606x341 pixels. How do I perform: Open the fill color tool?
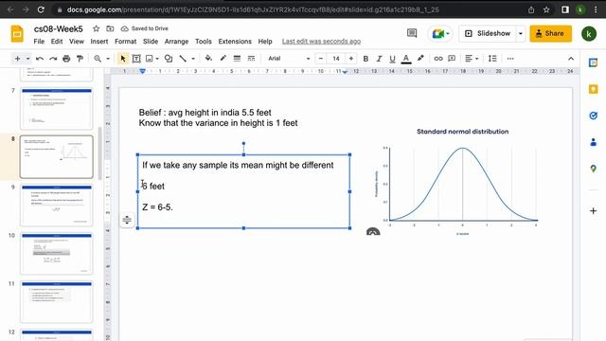tap(208, 59)
